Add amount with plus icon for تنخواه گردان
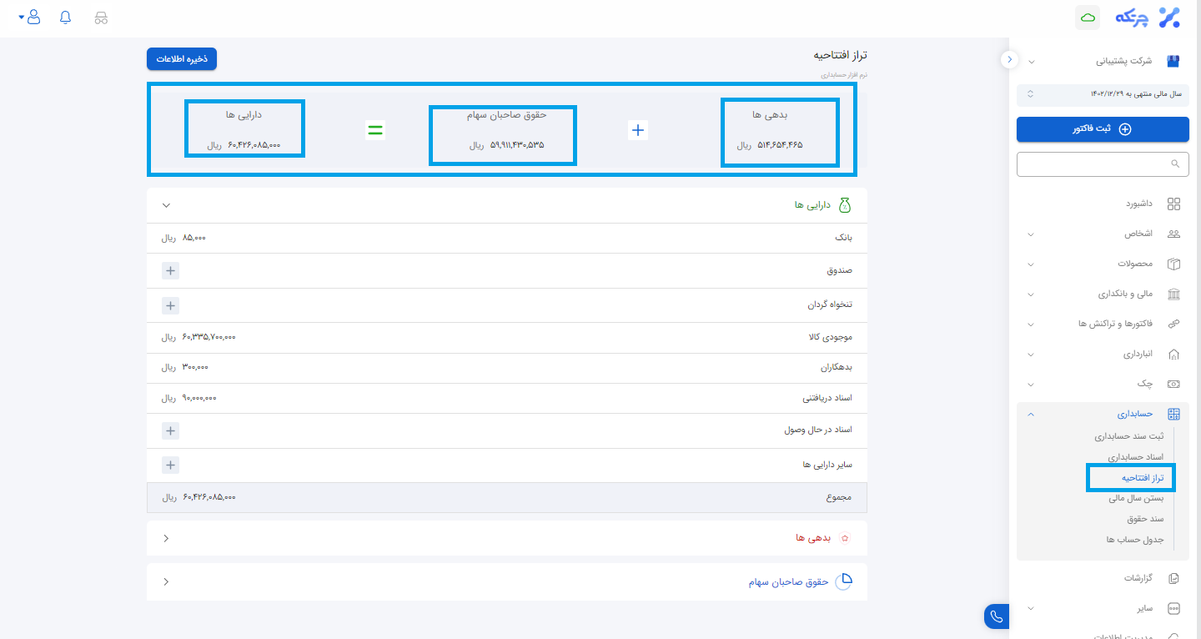The image size is (1201, 639). point(170,305)
